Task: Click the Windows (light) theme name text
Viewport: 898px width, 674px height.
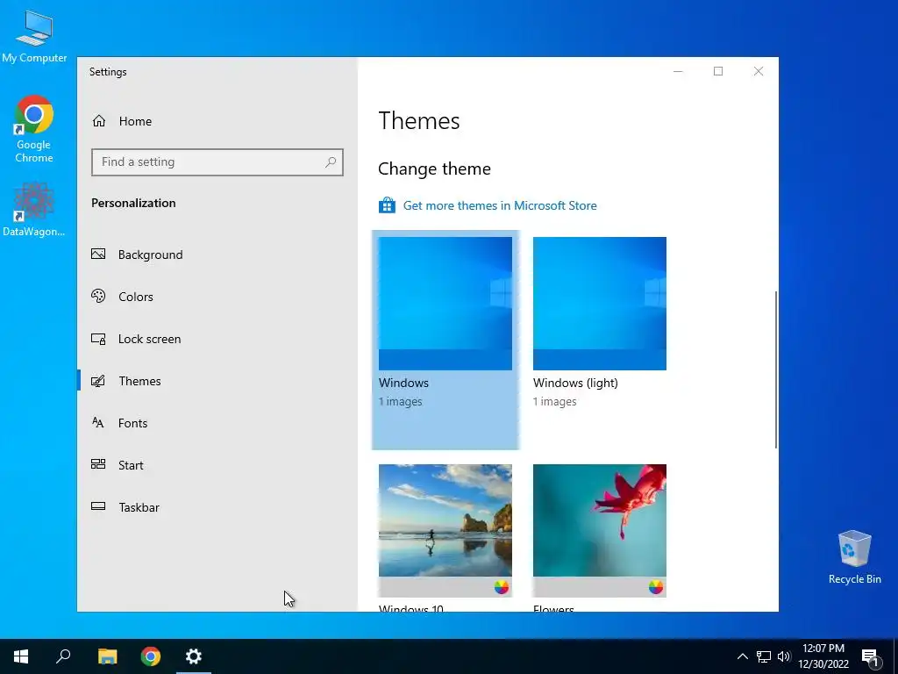Action: tap(575, 383)
